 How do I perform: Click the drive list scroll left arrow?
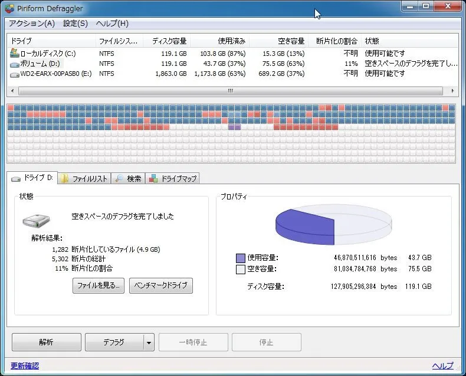pyautogui.click(x=12, y=91)
